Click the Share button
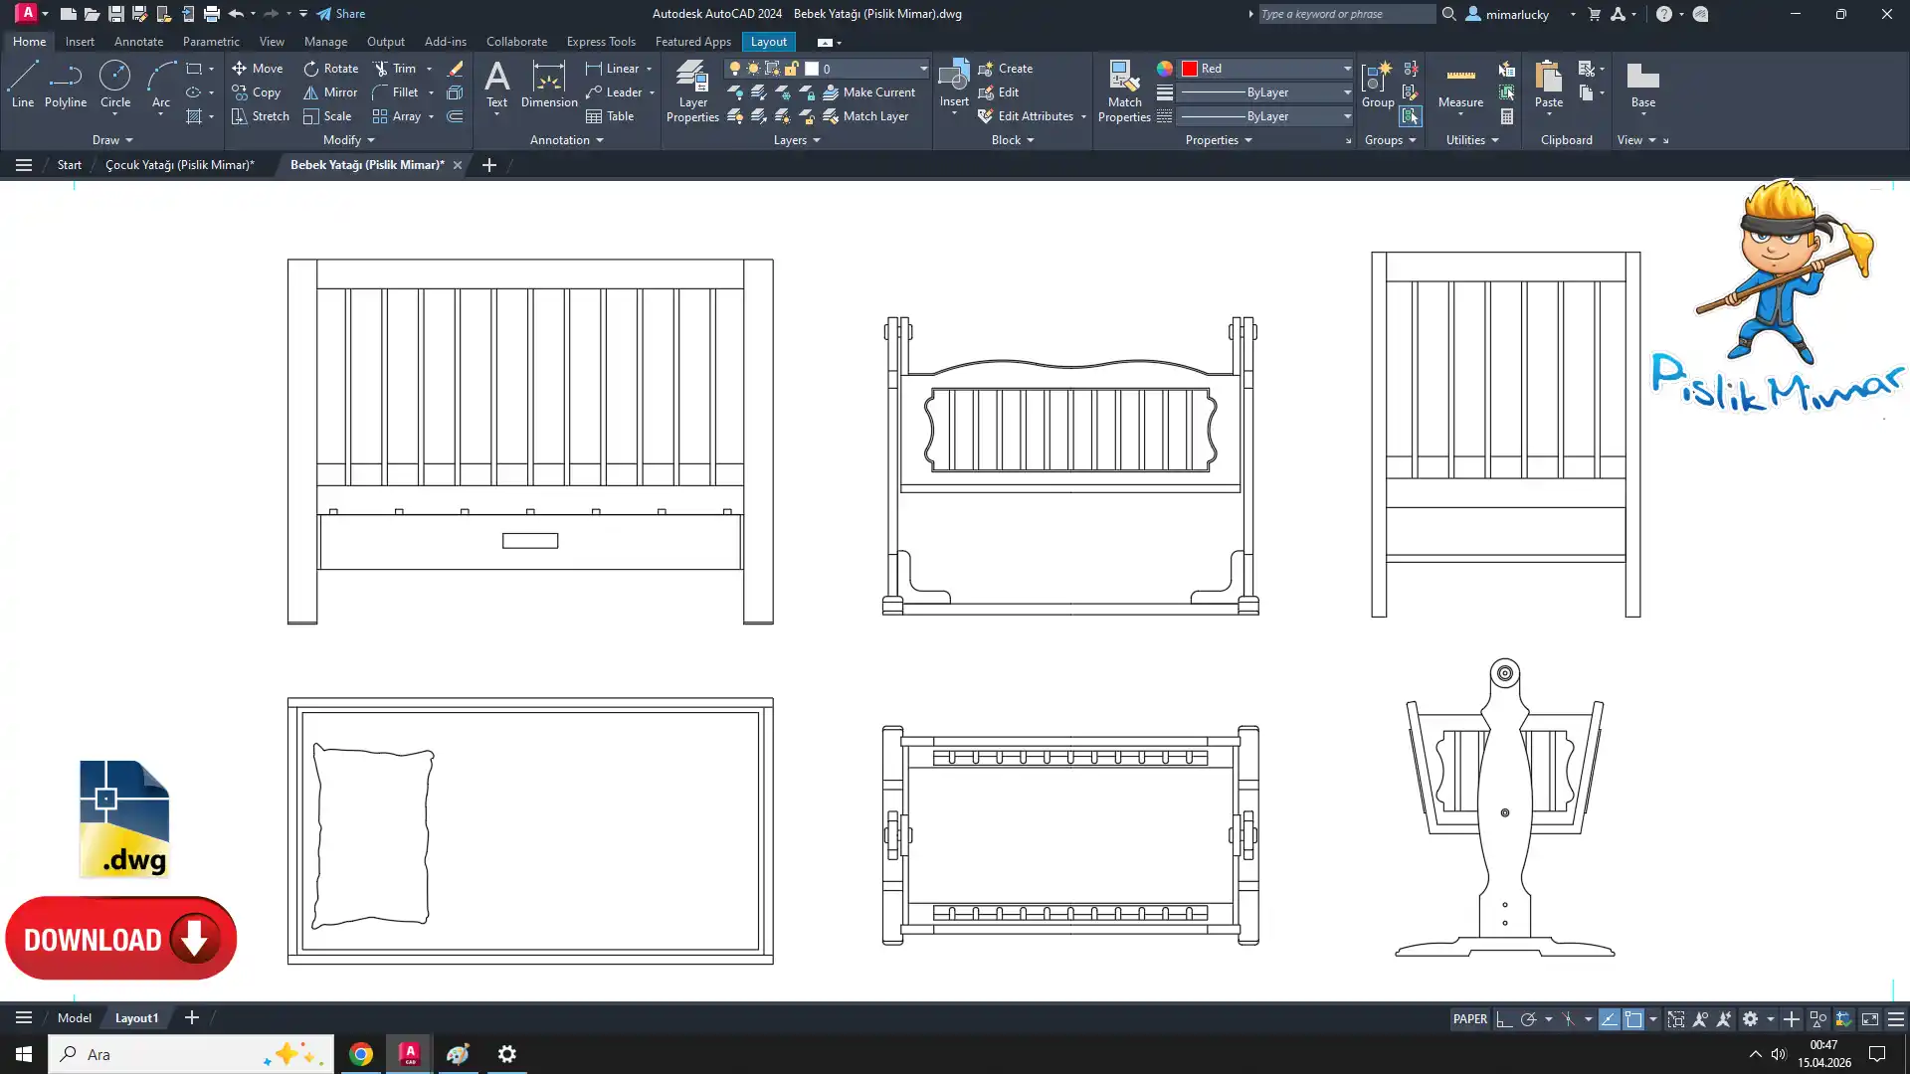1910x1074 pixels. [341, 14]
